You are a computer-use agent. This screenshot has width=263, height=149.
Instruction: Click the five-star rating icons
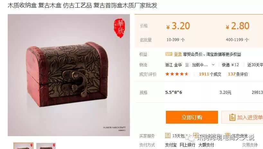coord(177,74)
